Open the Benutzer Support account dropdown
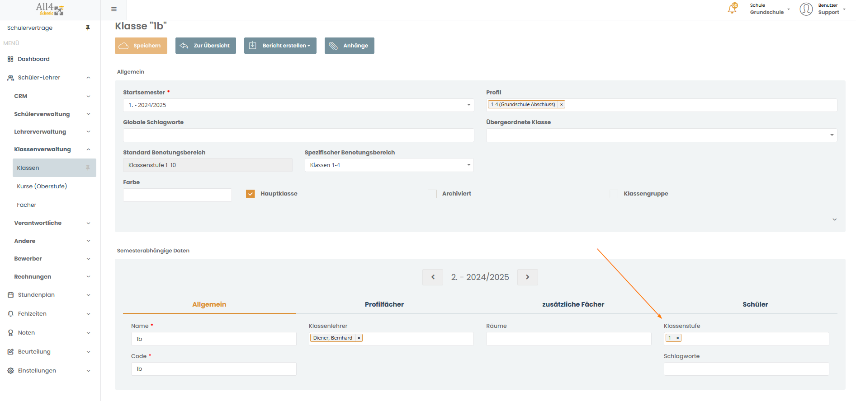Viewport: 856px width, 401px height. [x=832, y=9]
